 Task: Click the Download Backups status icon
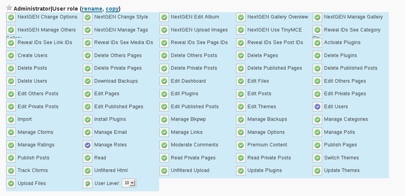[88, 81]
